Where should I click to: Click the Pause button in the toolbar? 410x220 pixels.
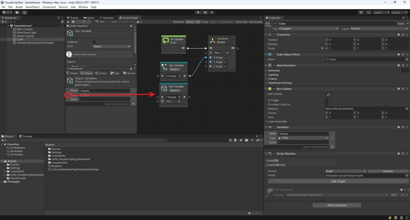click(x=205, y=12)
